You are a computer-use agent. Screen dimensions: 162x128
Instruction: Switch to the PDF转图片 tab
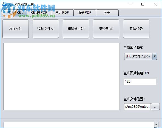tap(15, 13)
